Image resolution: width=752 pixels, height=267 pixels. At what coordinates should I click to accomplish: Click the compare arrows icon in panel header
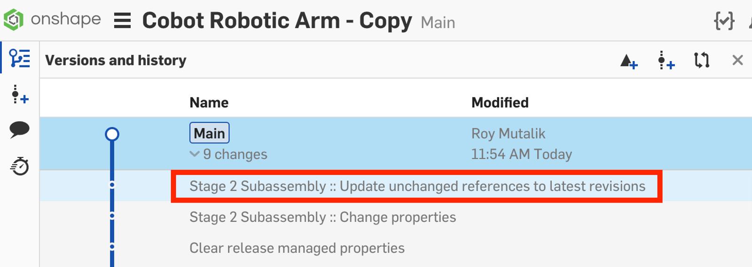click(x=701, y=60)
